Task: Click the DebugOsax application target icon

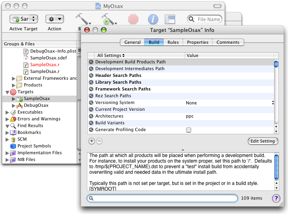Action: click(20, 106)
